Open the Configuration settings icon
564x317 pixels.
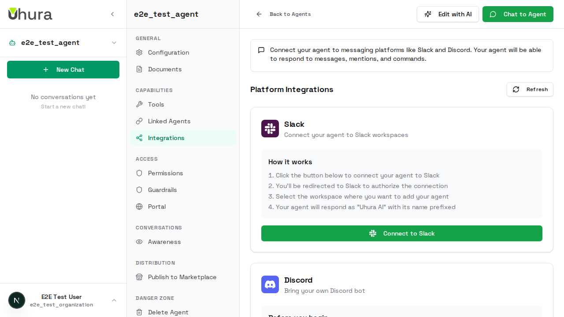pos(139,52)
